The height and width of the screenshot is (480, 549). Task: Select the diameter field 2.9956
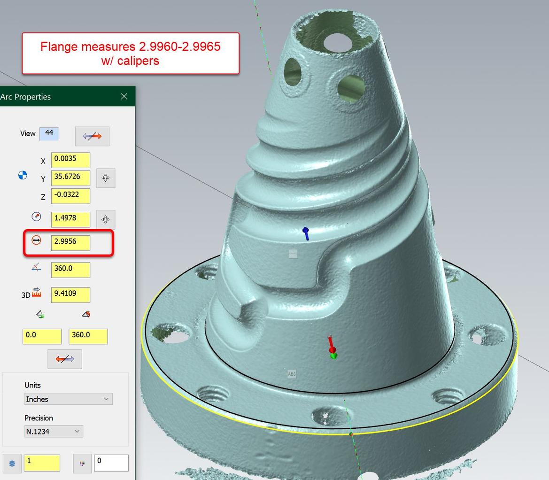pyautogui.click(x=70, y=243)
